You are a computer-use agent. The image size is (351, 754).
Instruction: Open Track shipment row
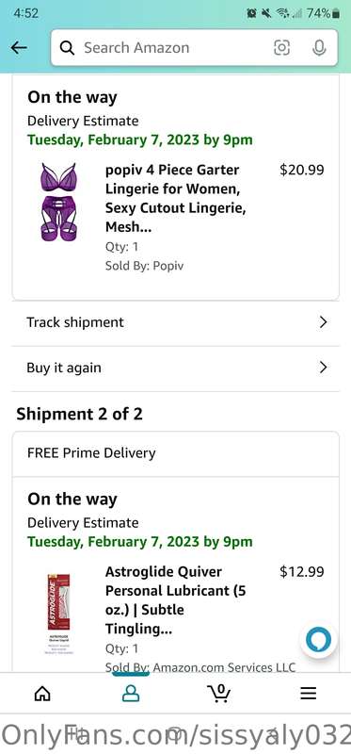(x=176, y=322)
